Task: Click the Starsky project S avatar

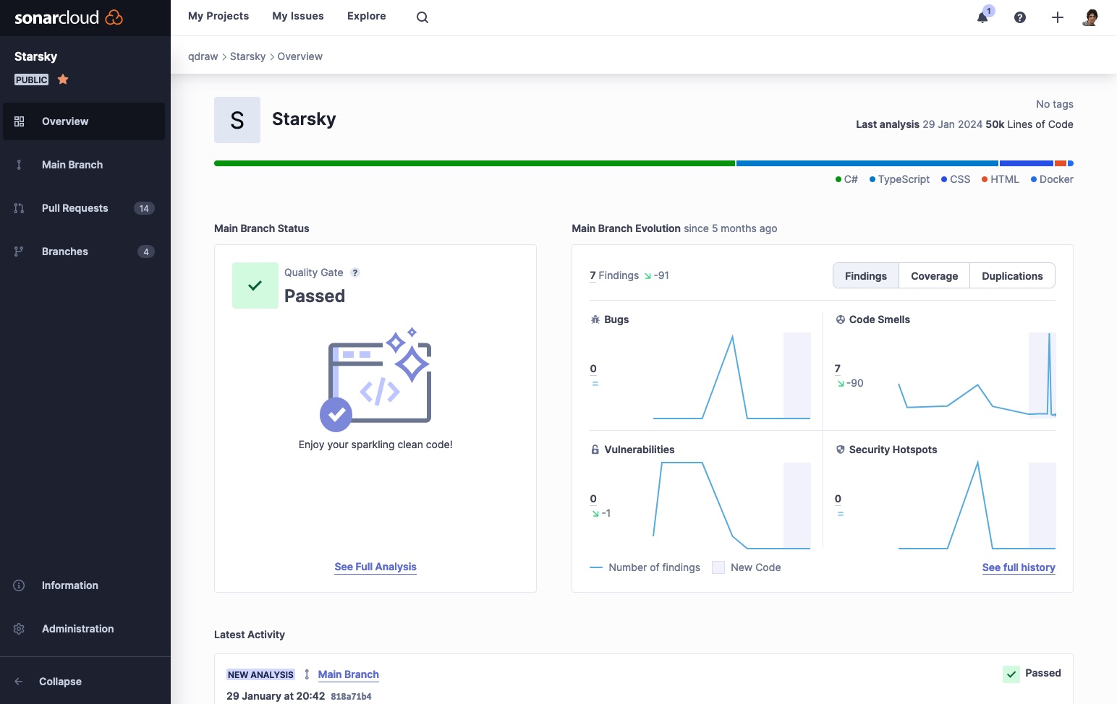Action: pyautogui.click(x=237, y=120)
